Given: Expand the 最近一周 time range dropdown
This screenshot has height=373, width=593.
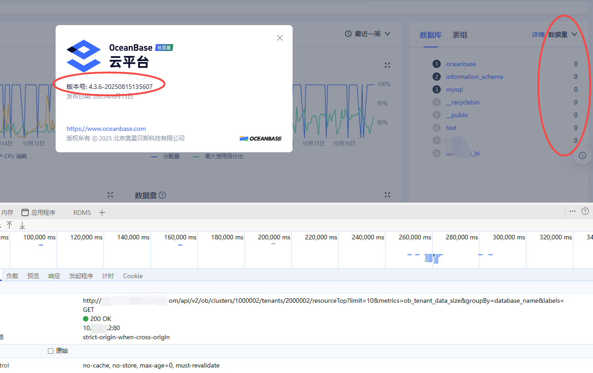Looking at the screenshot, I should pyautogui.click(x=367, y=34).
